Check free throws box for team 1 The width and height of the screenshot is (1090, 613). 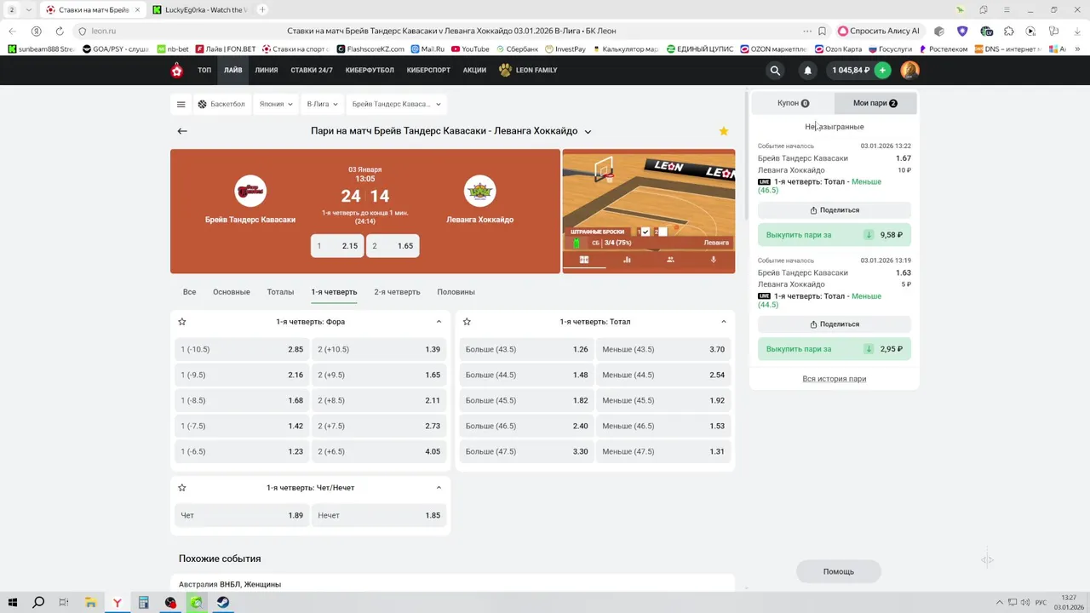click(645, 232)
